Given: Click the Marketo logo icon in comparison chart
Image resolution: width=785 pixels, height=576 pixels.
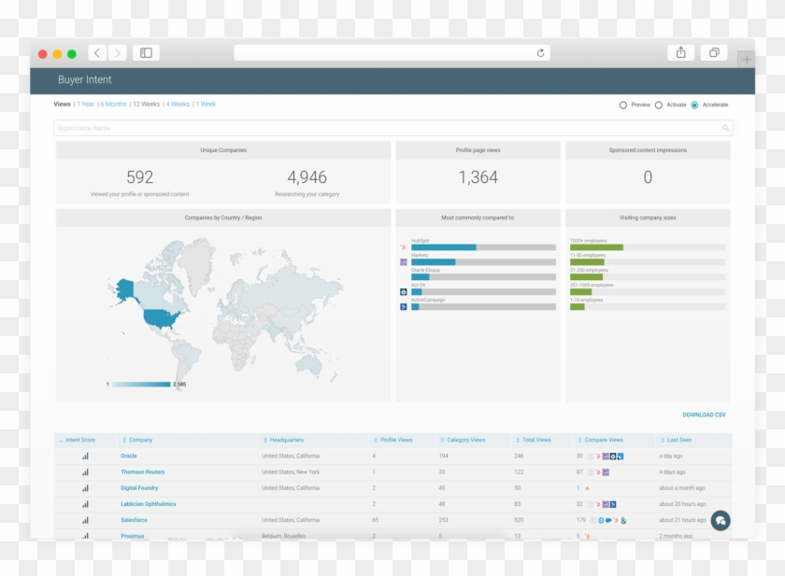Looking at the screenshot, I should pyautogui.click(x=403, y=260).
